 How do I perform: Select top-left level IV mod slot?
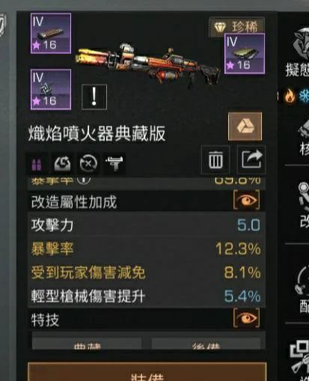[x=51, y=34]
